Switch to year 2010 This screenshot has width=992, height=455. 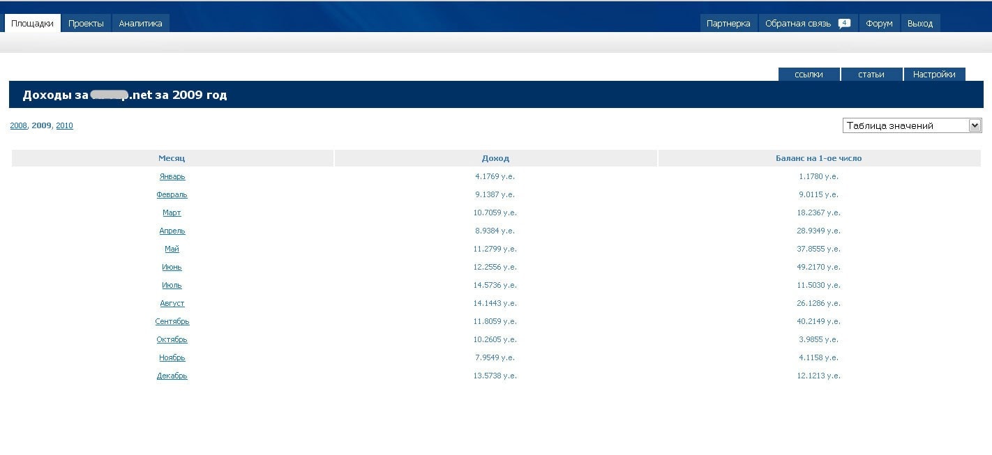(64, 125)
